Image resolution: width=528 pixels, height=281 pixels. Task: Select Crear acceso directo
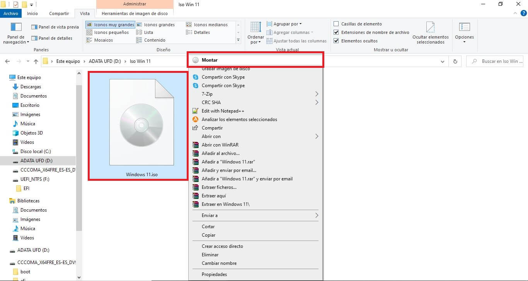[x=255, y=246]
